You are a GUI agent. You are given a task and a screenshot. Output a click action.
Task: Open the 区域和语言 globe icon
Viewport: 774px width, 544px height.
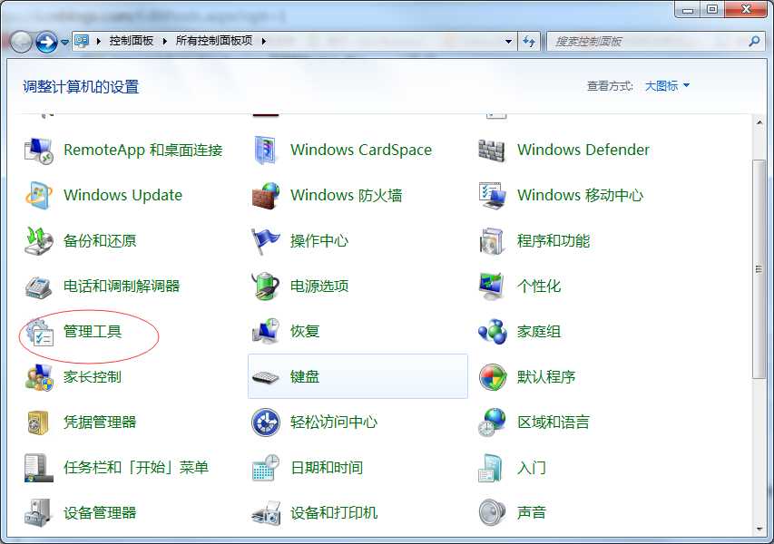coord(492,423)
